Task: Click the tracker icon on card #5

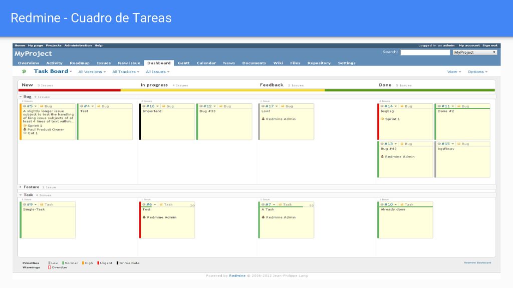Action: (42, 106)
